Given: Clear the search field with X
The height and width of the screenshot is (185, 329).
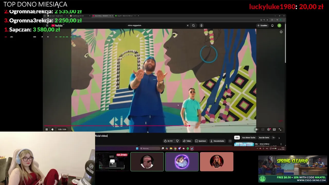Looking at the screenshot, I should coord(188,25).
